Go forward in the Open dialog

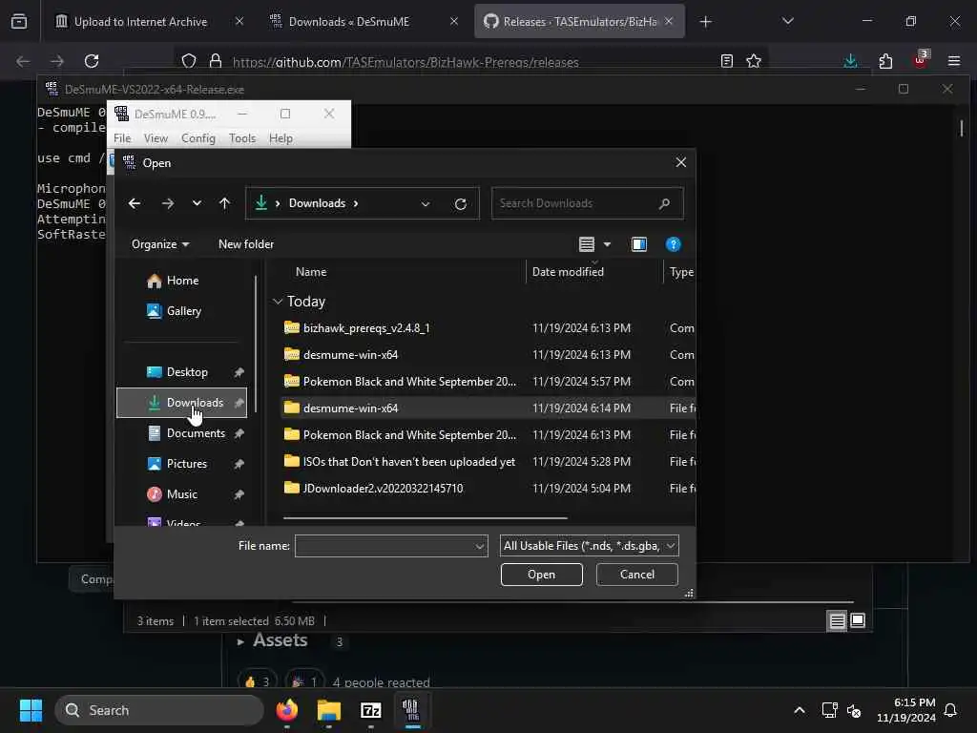click(x=167, y=203)
